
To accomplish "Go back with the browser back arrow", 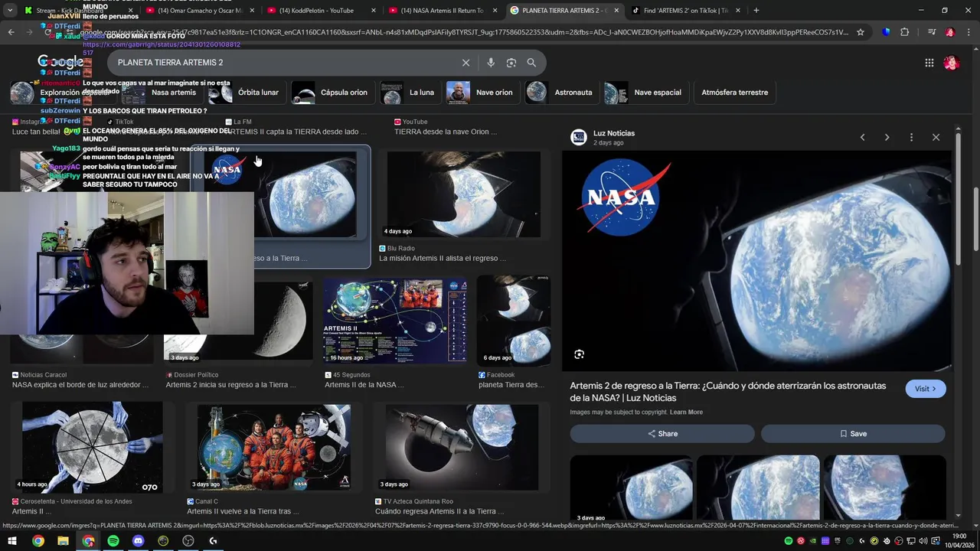I will pyautogui.click(x=11, y=32).
